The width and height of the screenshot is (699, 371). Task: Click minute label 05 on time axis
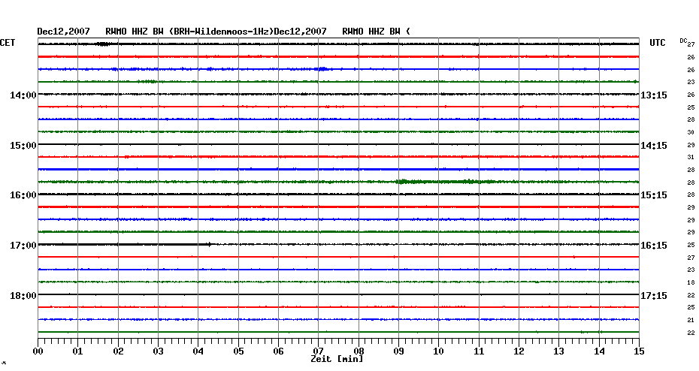tap(238, 351)
